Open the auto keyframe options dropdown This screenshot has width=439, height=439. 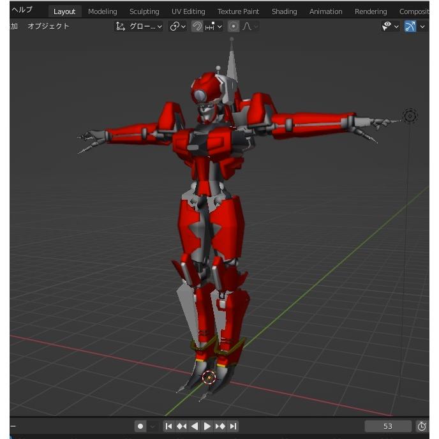coord(153,426)
